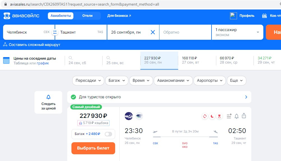The height and width of the screenshot is (161, 281).
Task: Open the Багаж filter dropdown
Action: click(117, 81)
